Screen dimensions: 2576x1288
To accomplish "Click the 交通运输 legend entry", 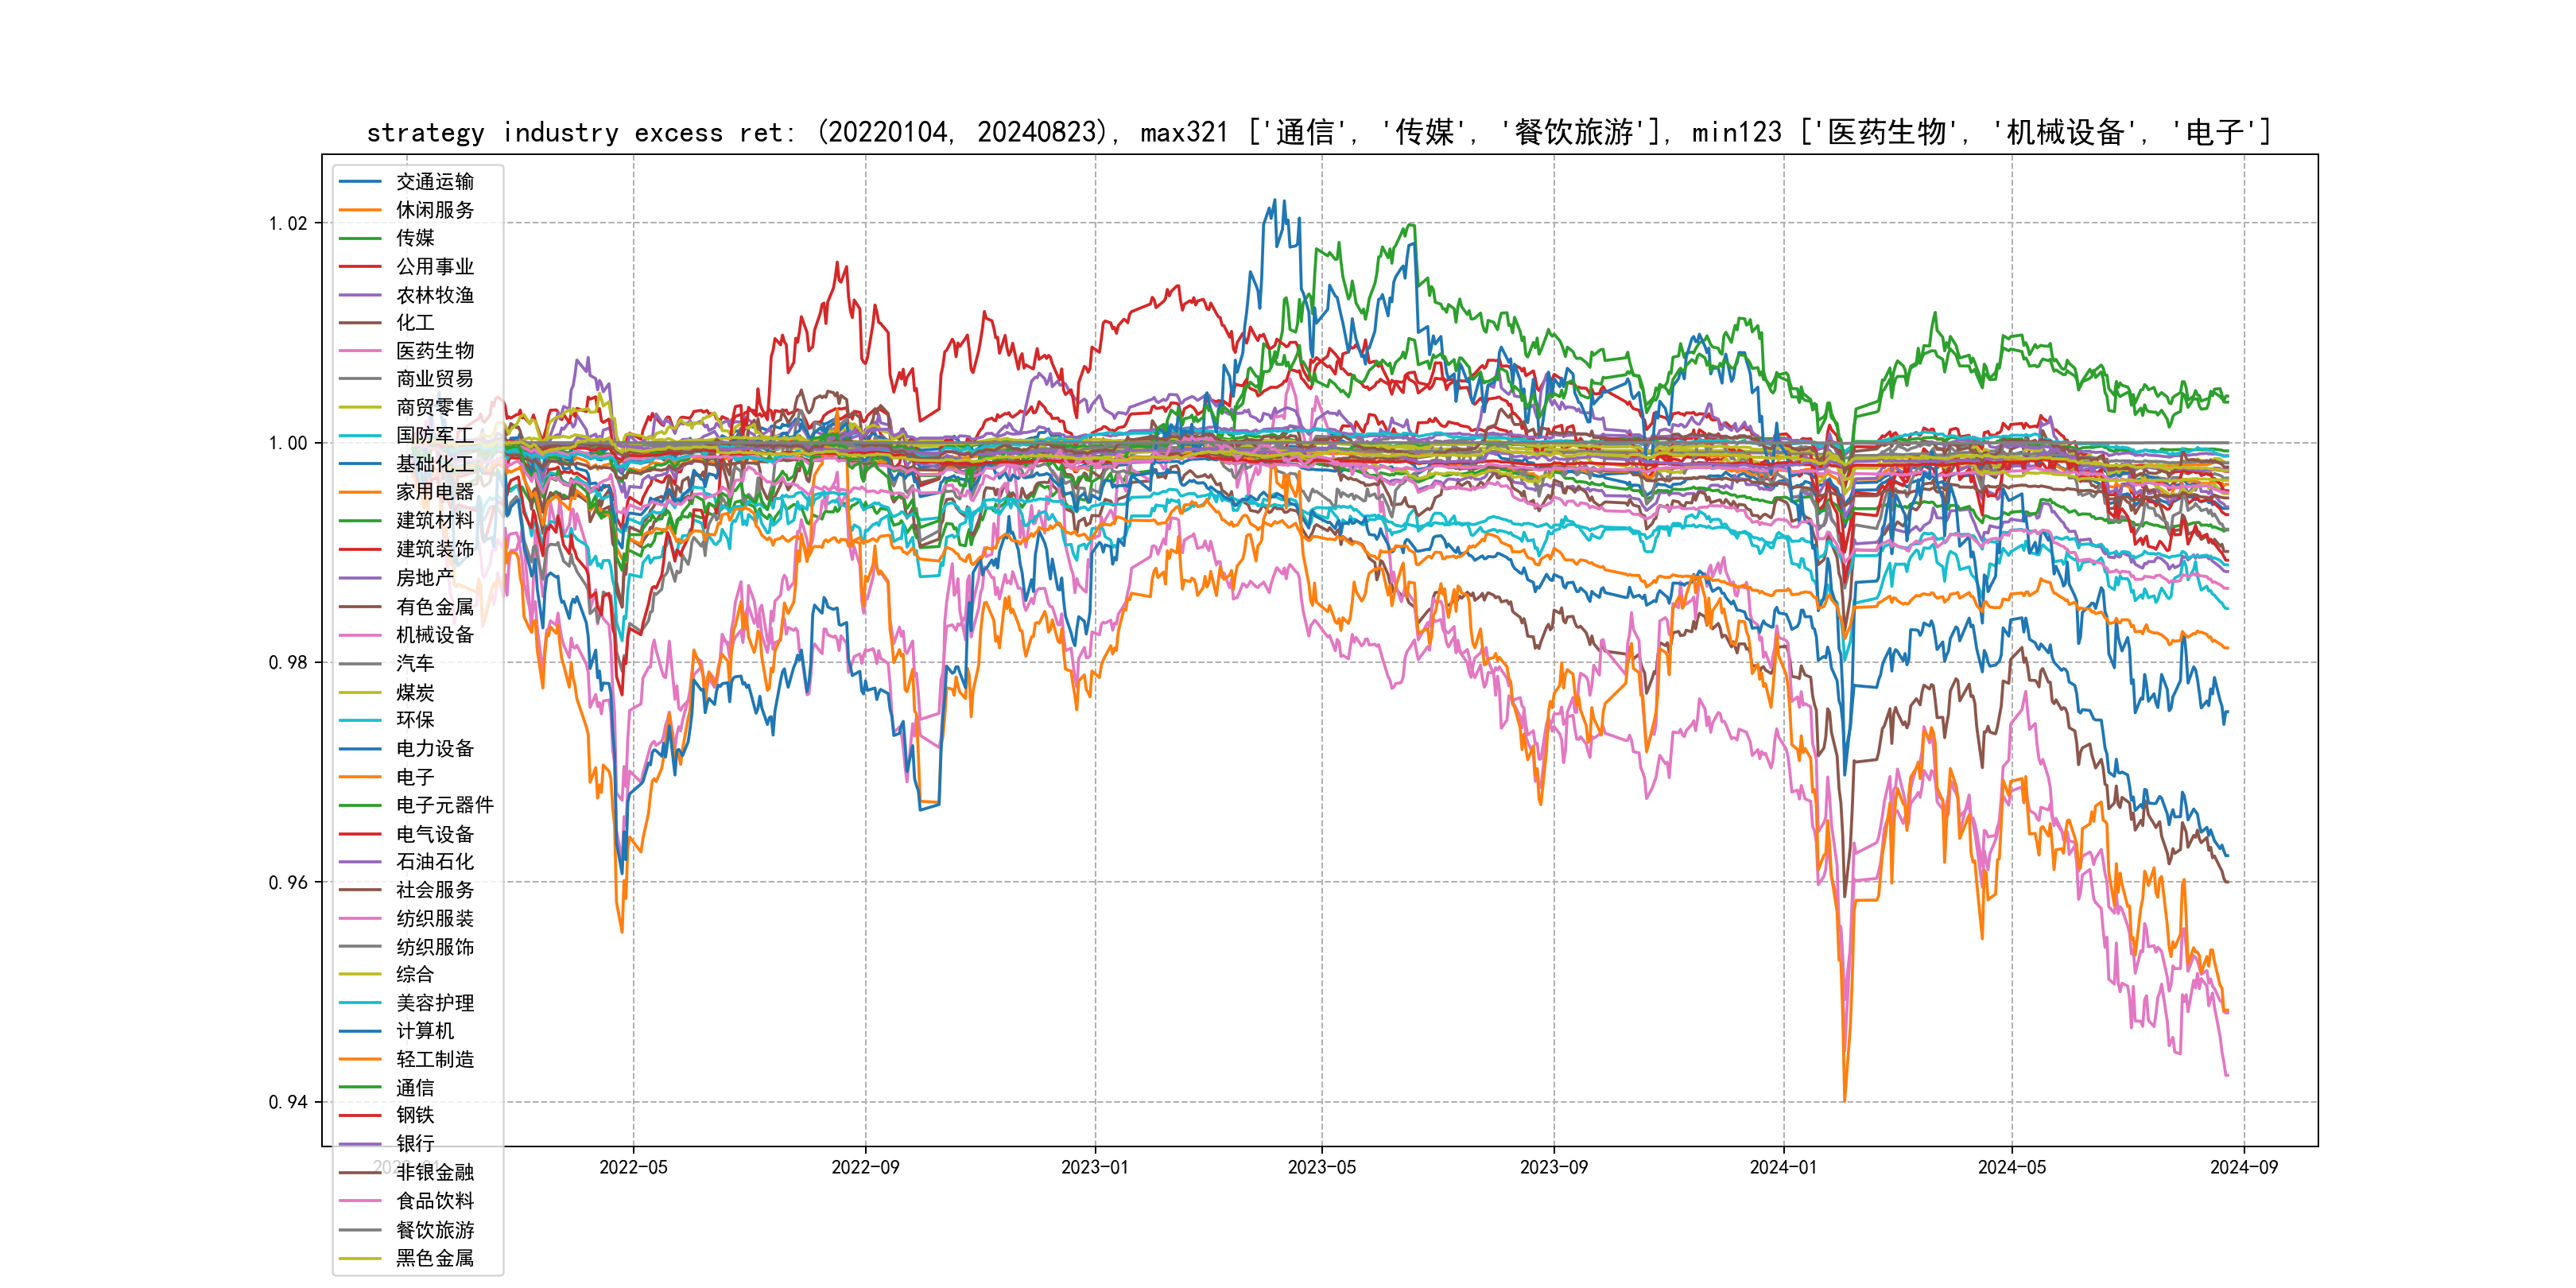I will (434, 182).
